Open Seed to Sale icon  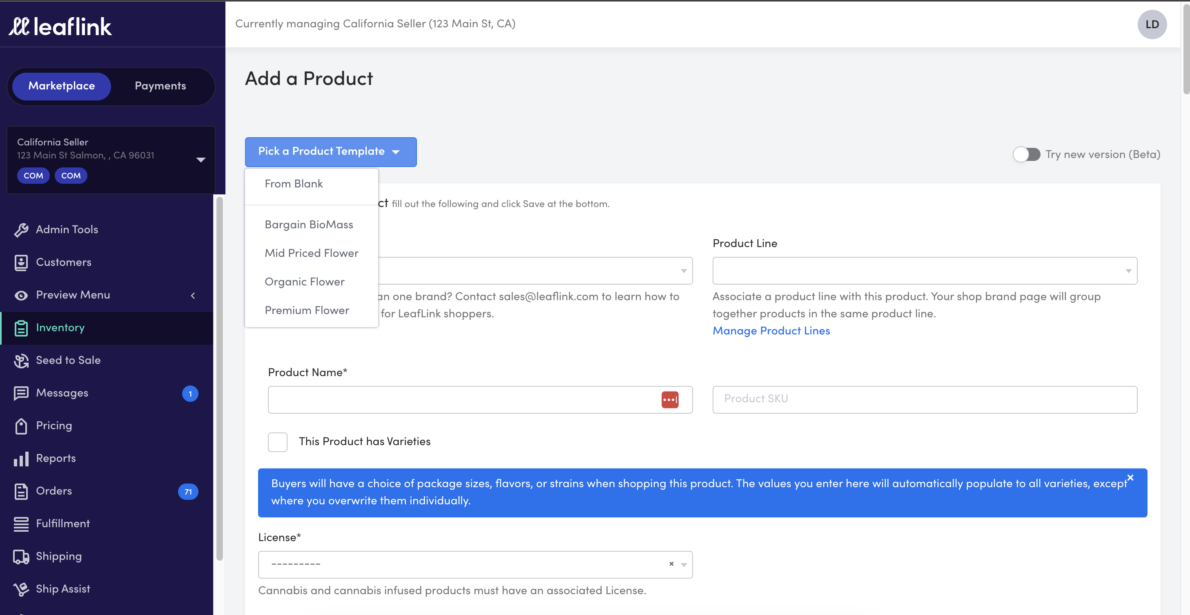coord(21,361)
